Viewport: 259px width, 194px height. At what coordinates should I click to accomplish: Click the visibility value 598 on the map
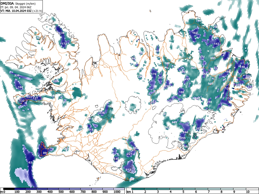167,63
